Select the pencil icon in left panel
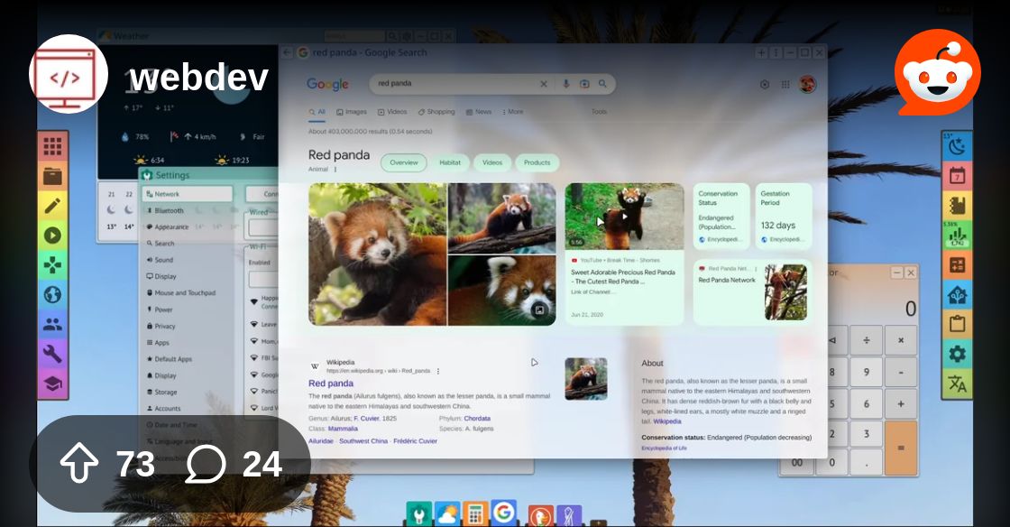1010x527 pixels. pos(53,206)
